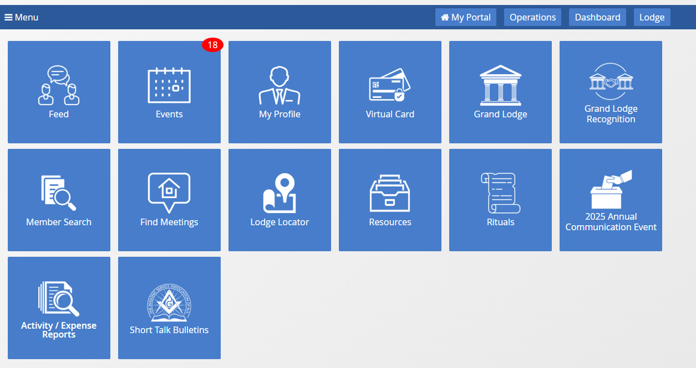The image size is (696, 368).
Task: Open the Dashboard navigation item
Action: 597,17
